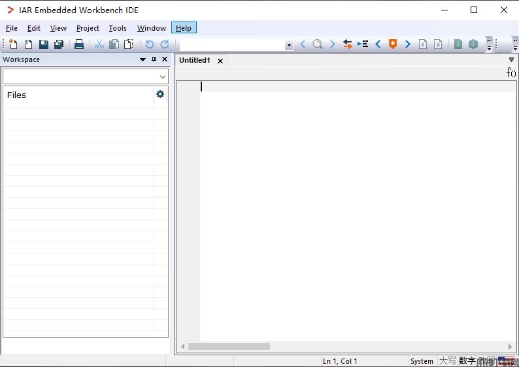The image size is (519, 367).
Task: Click the Make build icon
Action: (473, 44)
